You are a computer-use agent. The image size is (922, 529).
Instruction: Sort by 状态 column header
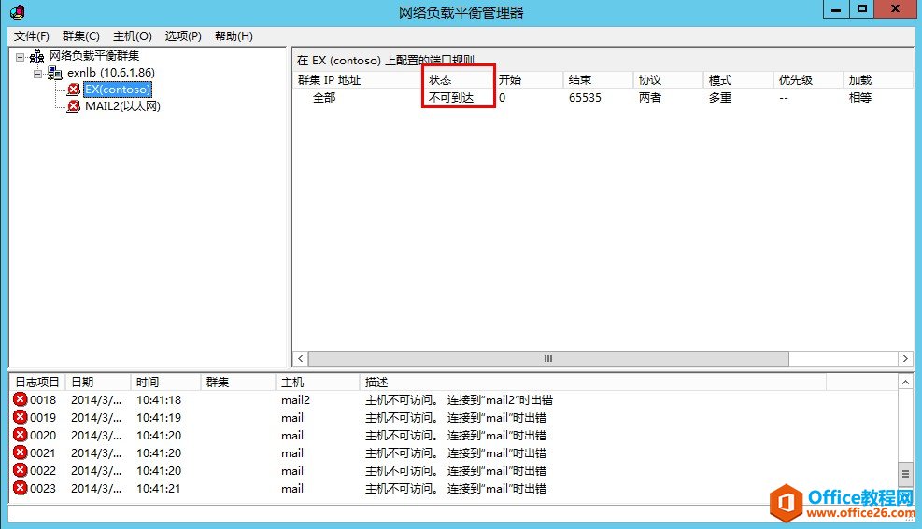tap(458, 80)
